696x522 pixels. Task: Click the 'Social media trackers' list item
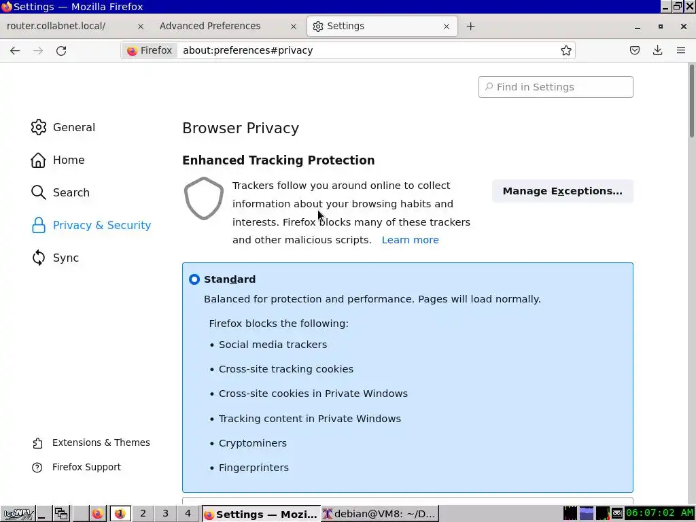tap(273, 345)
